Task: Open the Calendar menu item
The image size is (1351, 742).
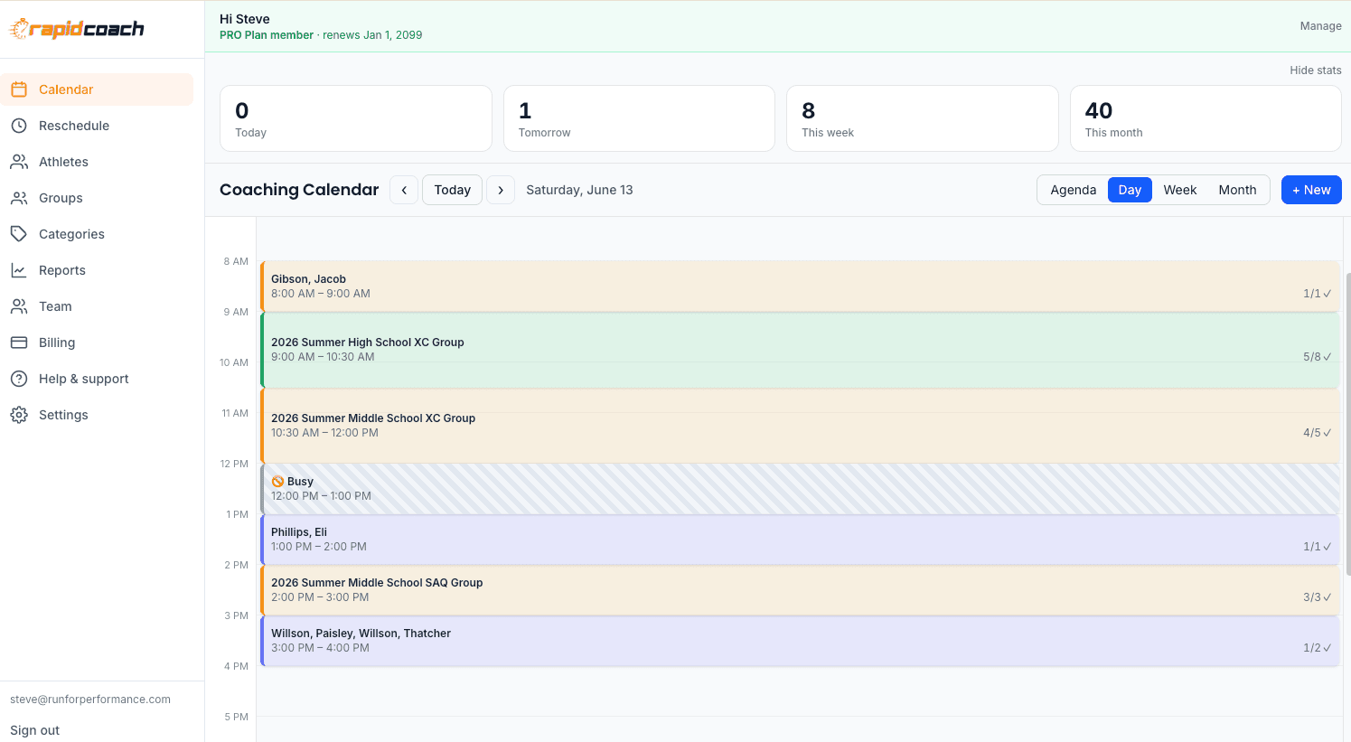Action: (x=97, y=89)
